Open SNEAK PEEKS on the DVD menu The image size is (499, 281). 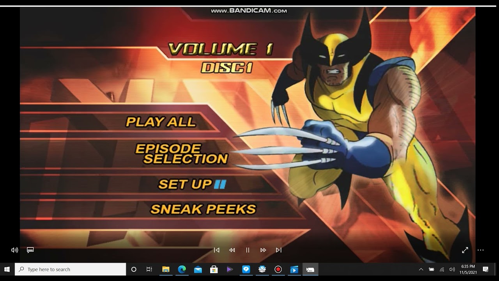pyautogui.click(x=203, y=209)
